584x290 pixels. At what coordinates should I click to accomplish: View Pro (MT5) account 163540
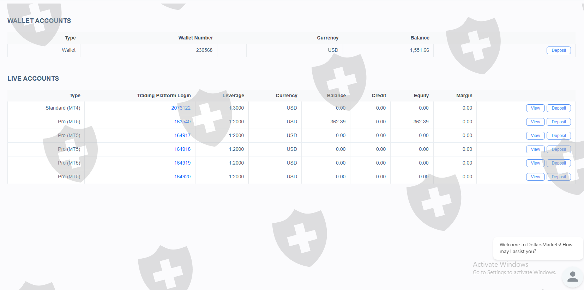(x=535, y=122)
